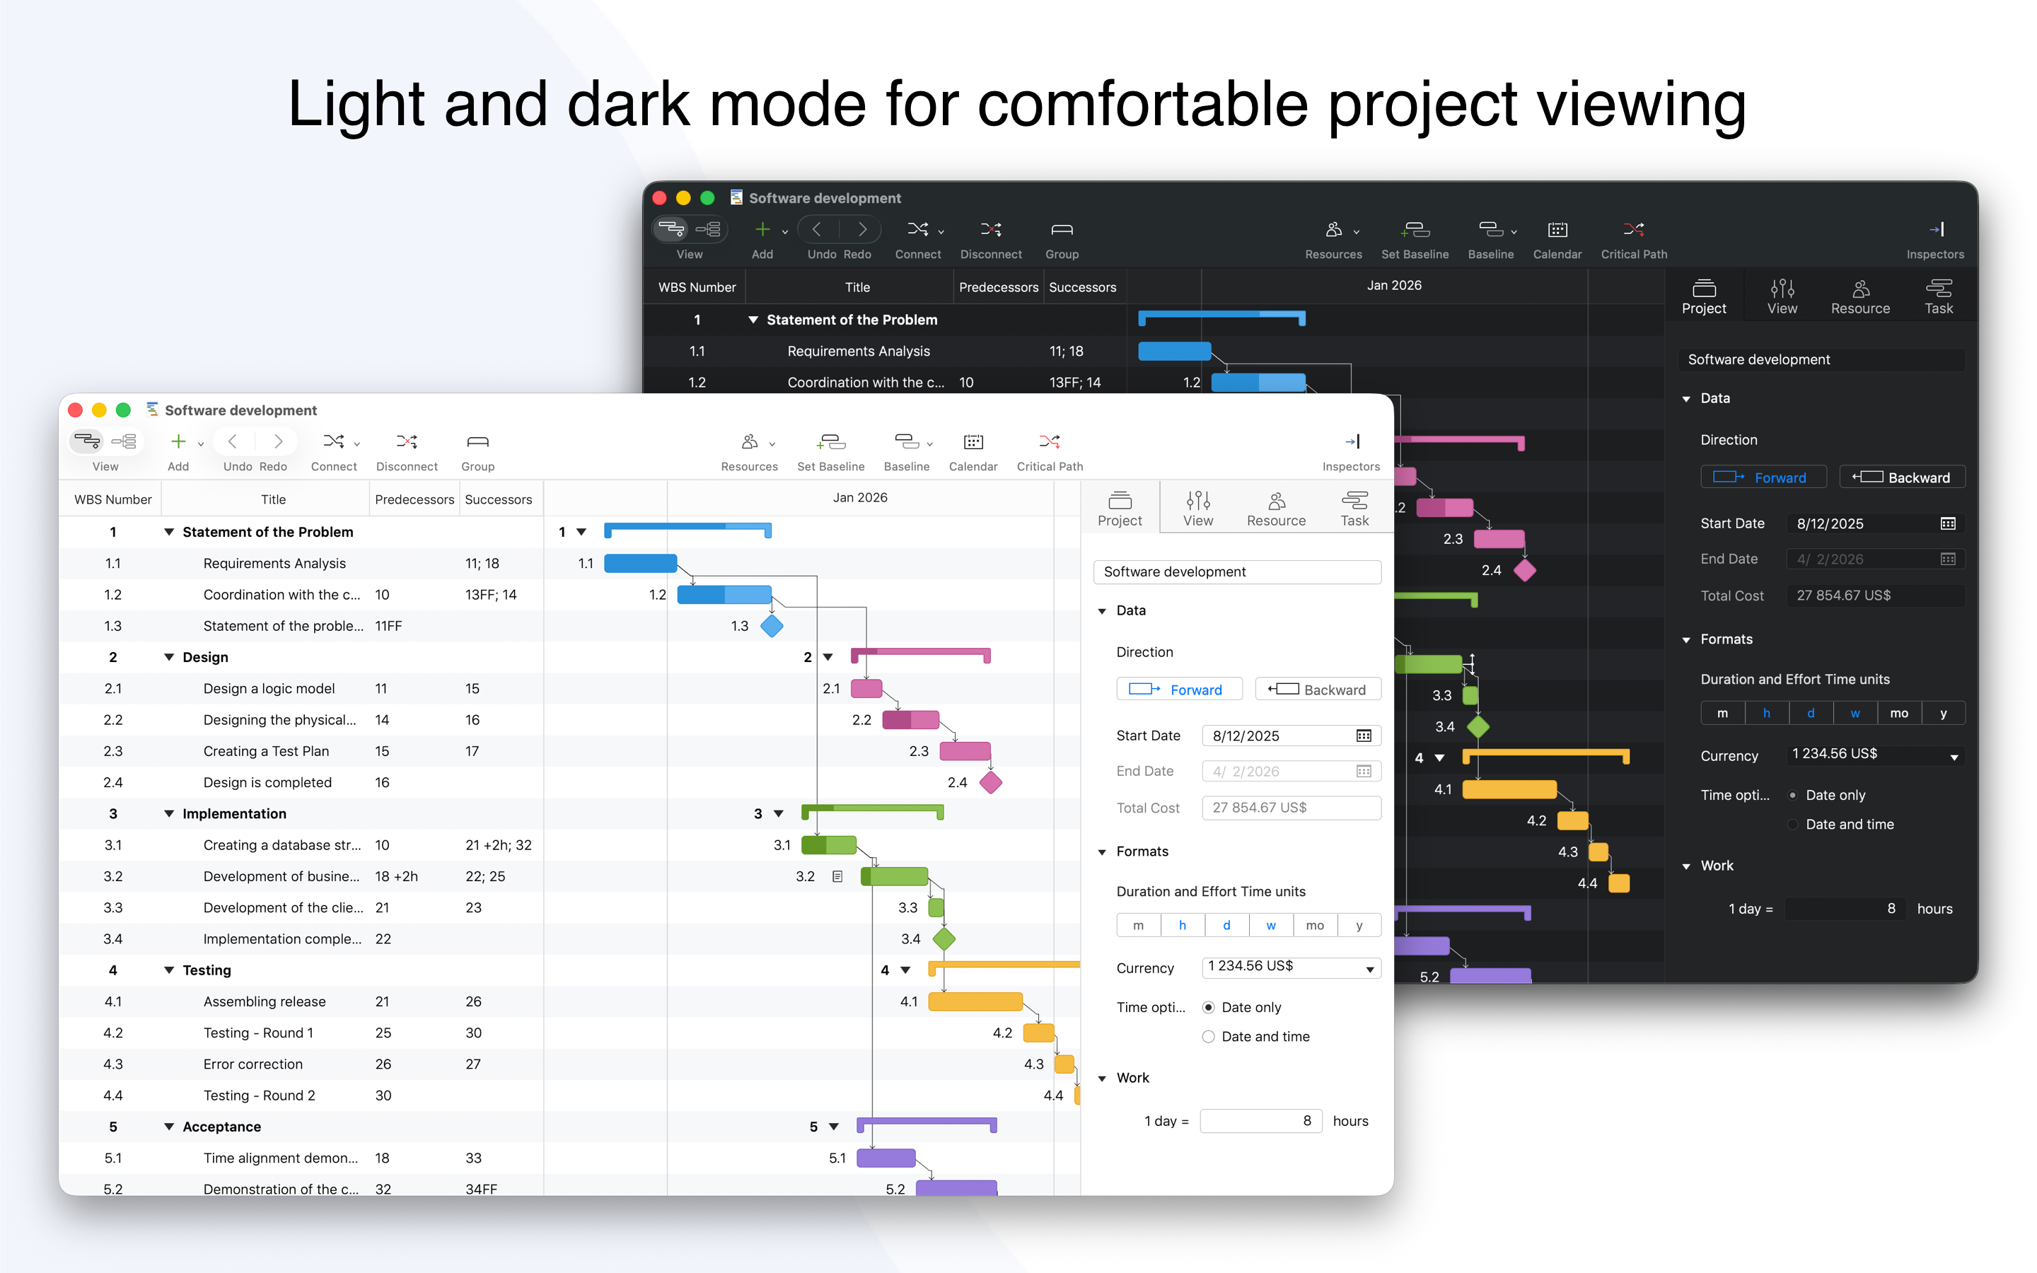
Task: Click Successors column header in light window
Action: (499, 499)
